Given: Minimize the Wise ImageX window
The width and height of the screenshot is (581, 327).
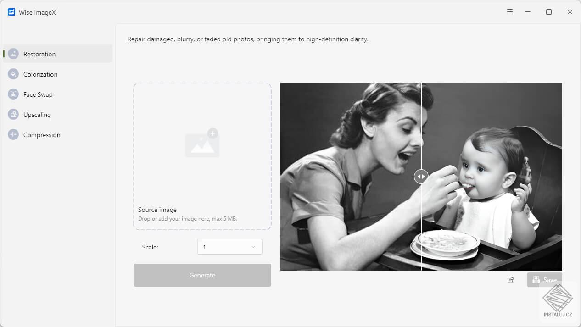Looking at the screenshot, I should click(528, 12).
